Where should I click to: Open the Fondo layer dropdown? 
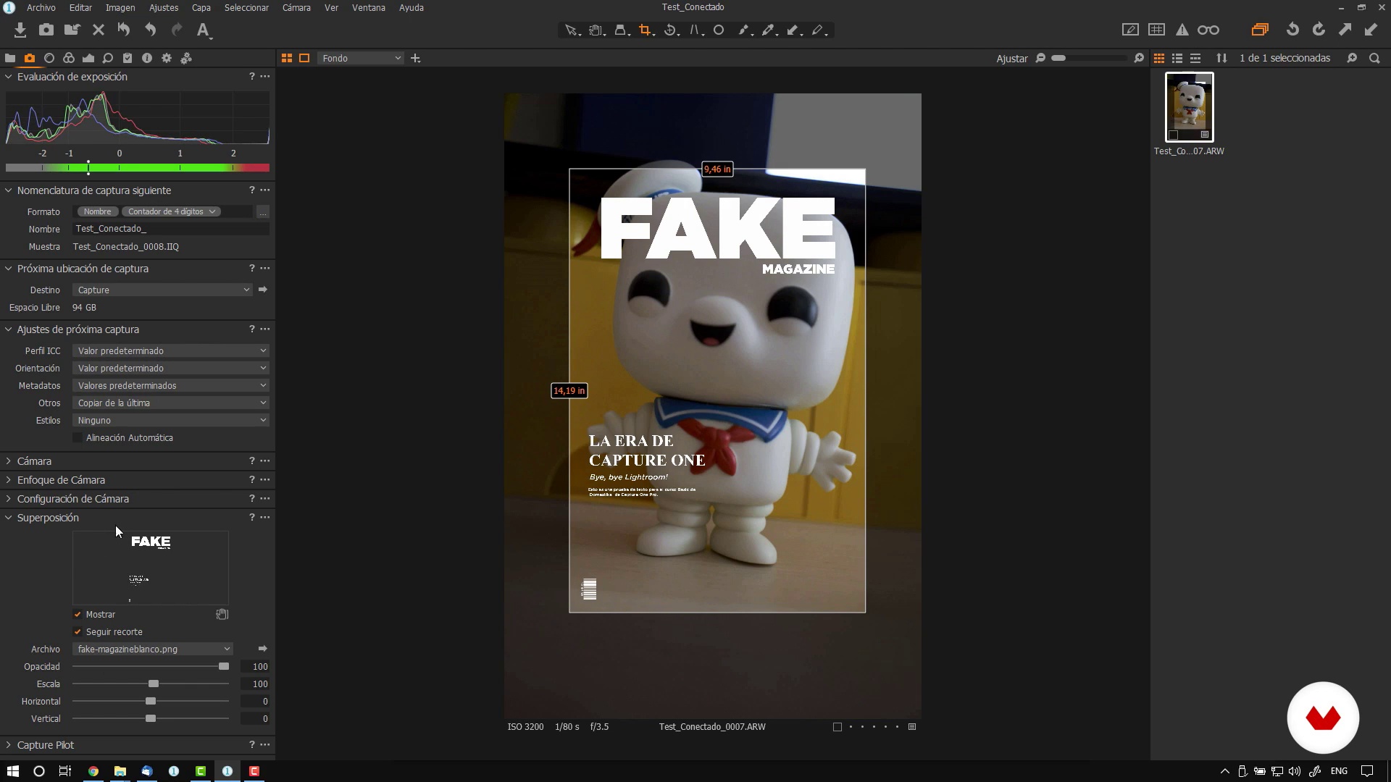tap(361, 58)
